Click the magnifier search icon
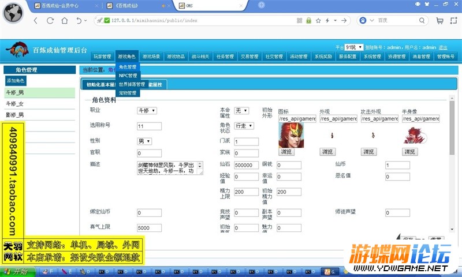Viewport: 462px width, 277px height. click(422, 20)
